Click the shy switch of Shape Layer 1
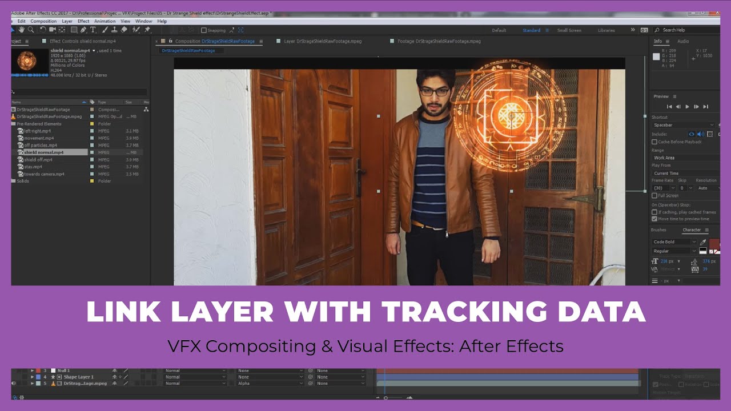 pos(114,377)
